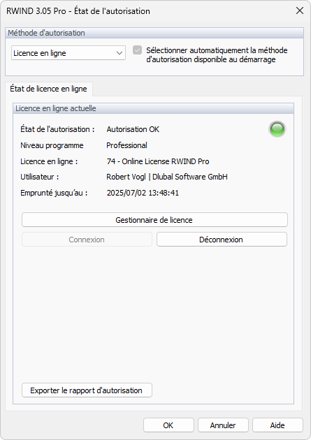
Task: Open the Gestionnaire de licence
Action: pyautogui.click(x=154, y=220)
